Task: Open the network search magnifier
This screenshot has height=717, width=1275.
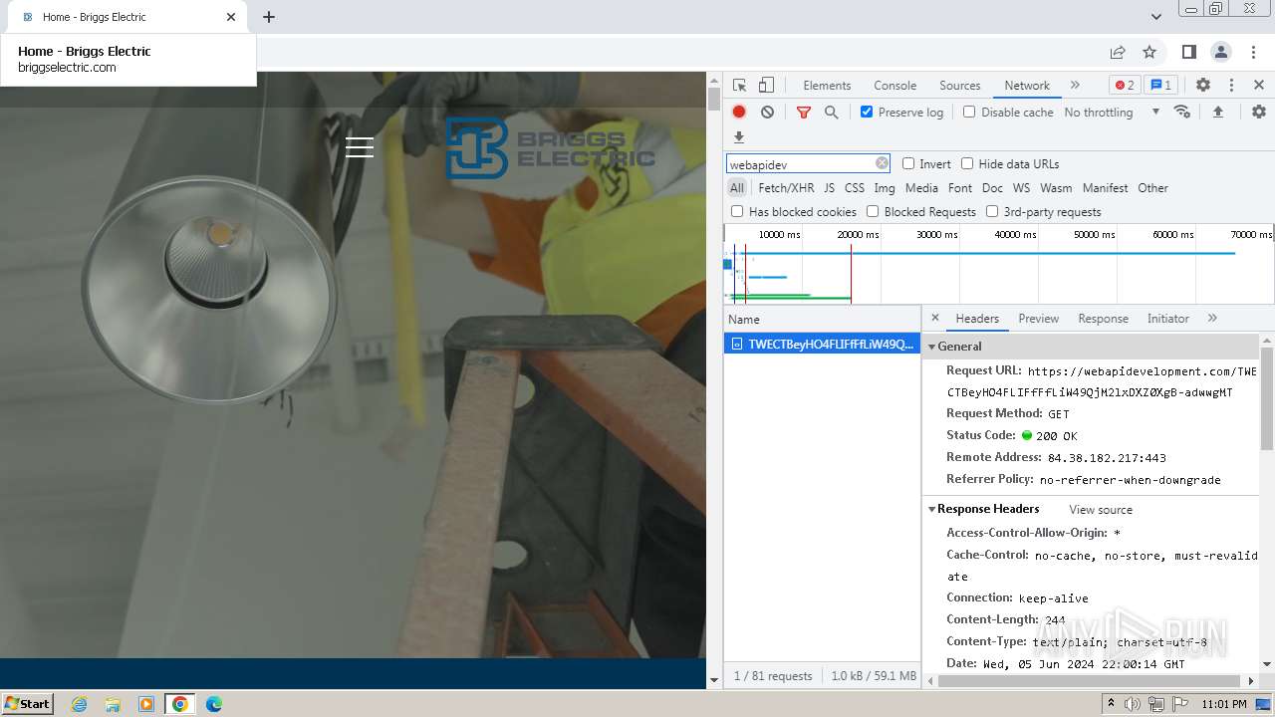Action: tap(831, 113)
